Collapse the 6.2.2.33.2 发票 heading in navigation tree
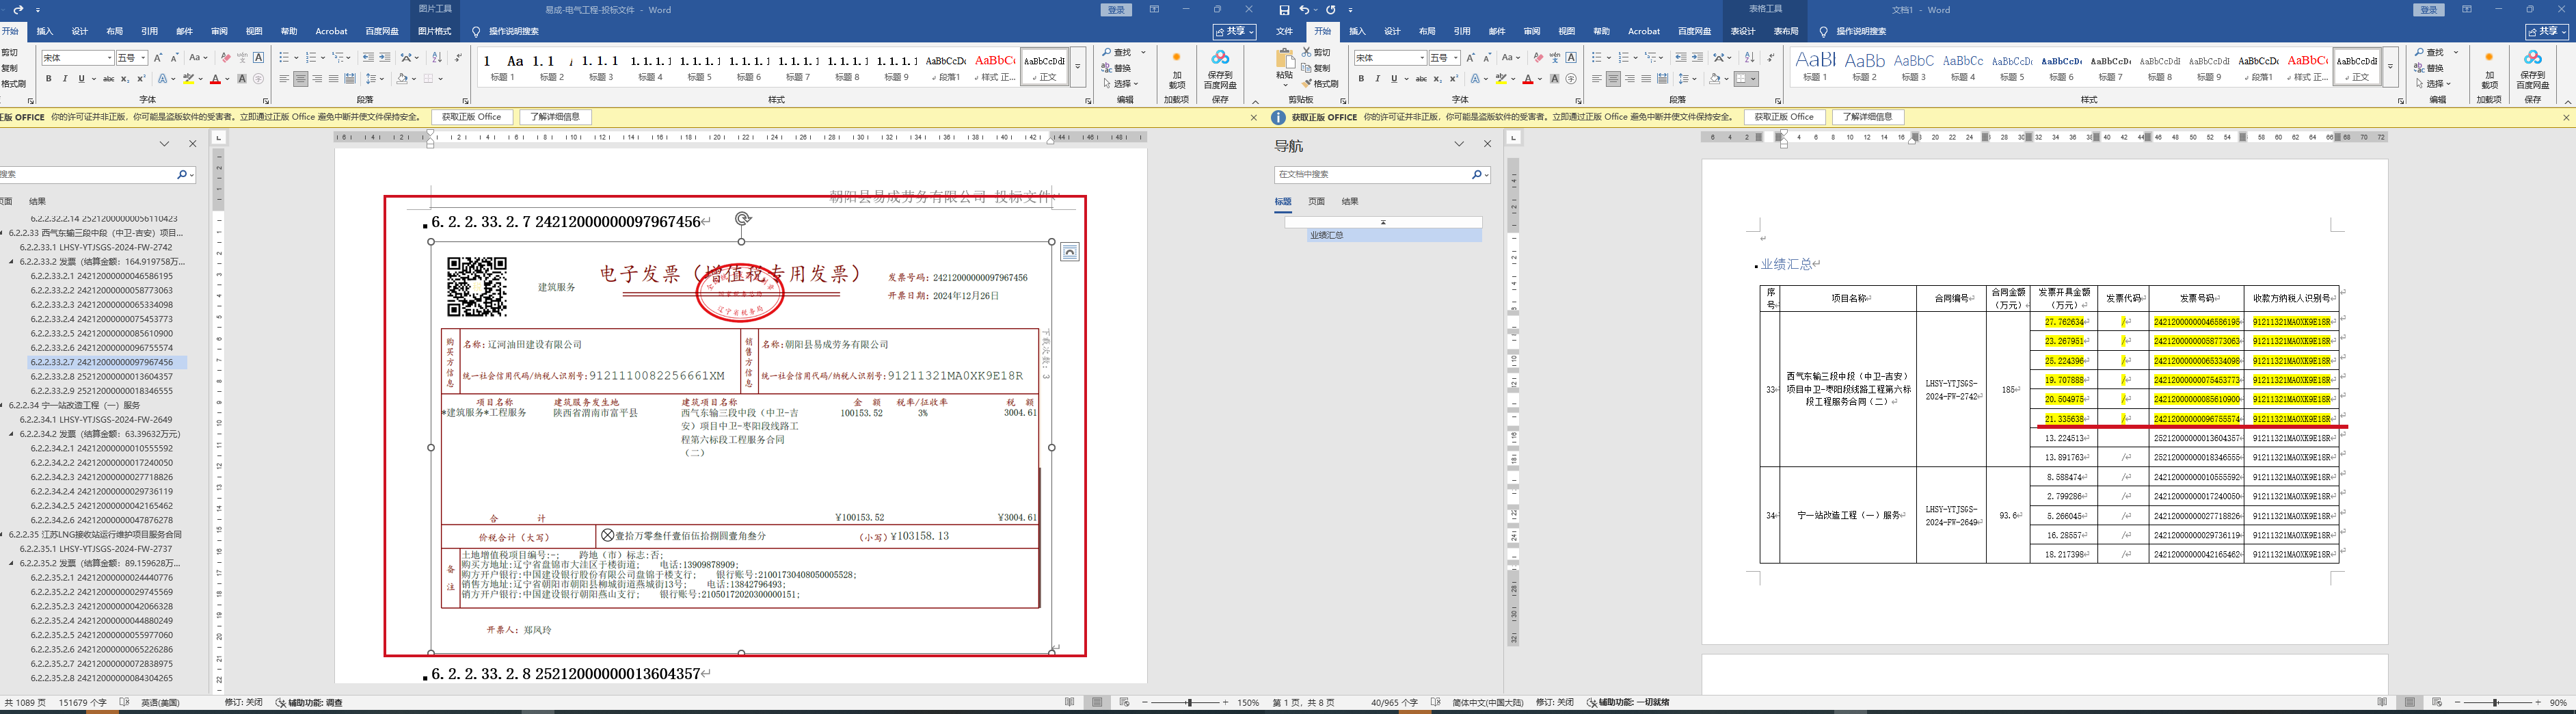 (x=11, y=262)
